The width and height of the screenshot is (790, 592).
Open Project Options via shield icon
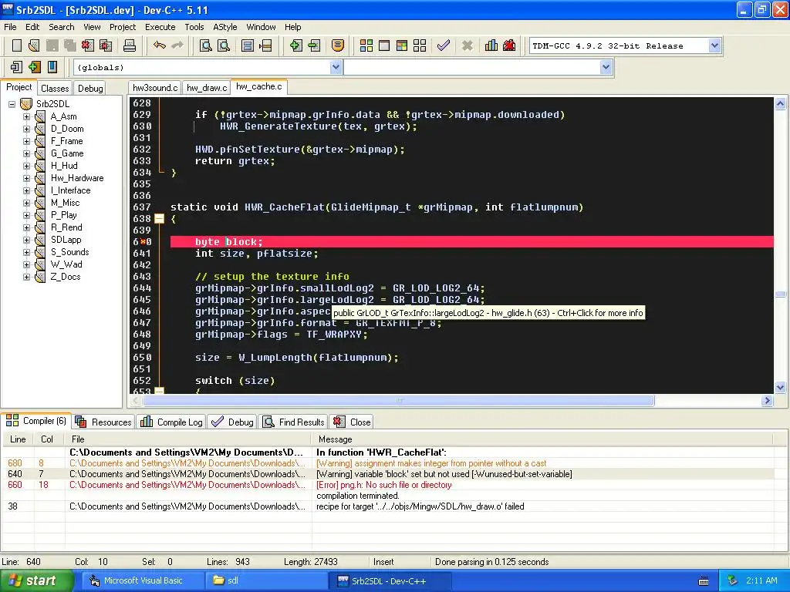tap(338, 45)
